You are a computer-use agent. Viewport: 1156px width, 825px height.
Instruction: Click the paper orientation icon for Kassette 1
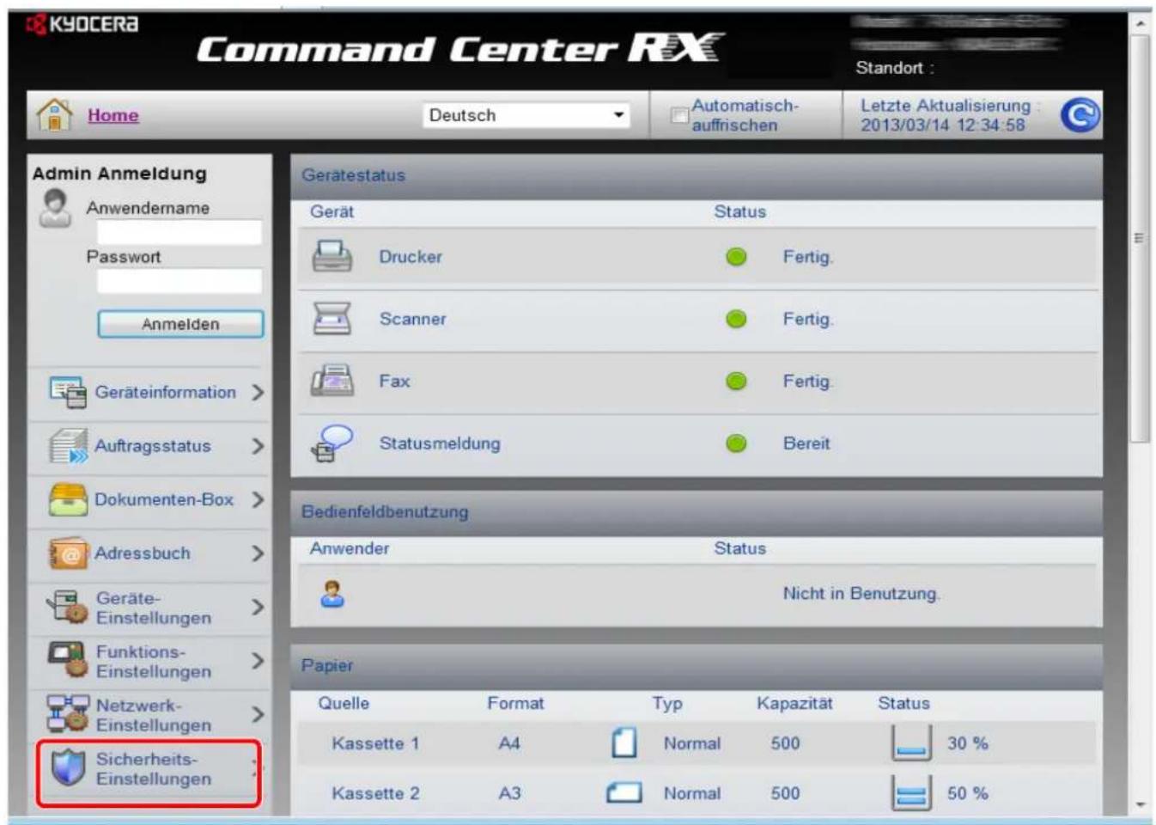[624, 743]
